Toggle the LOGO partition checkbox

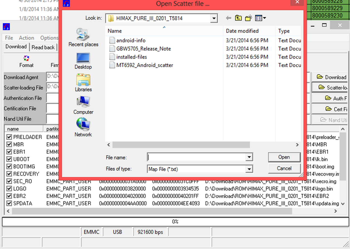coord(9,189)
